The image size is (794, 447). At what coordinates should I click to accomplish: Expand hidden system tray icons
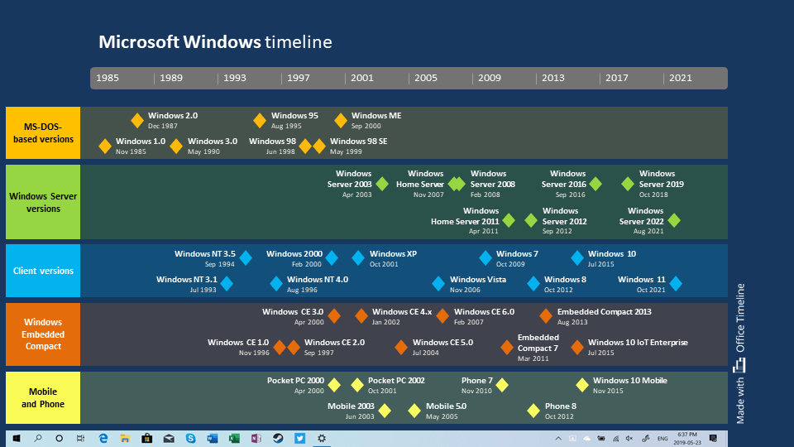(560, 438)
